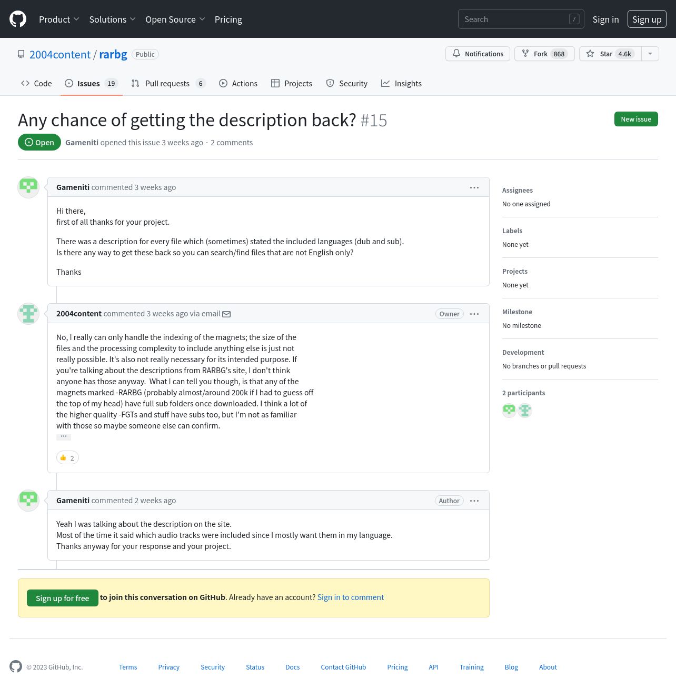Open the Docs footer link
This screenshot has height=699, width=676.
(x=293, y=667)
